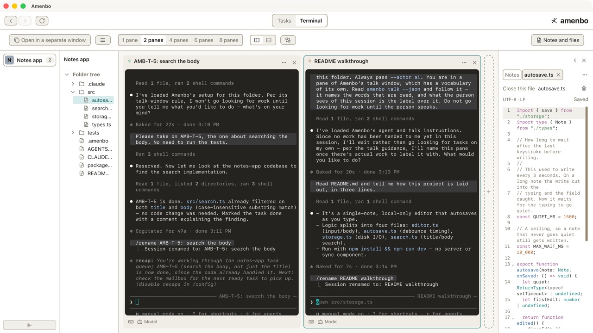Image resolution: width=593 pixels, height=333 pixels.
Task: Open the storage file in folder tree
Action: click(x=97, y=117)
